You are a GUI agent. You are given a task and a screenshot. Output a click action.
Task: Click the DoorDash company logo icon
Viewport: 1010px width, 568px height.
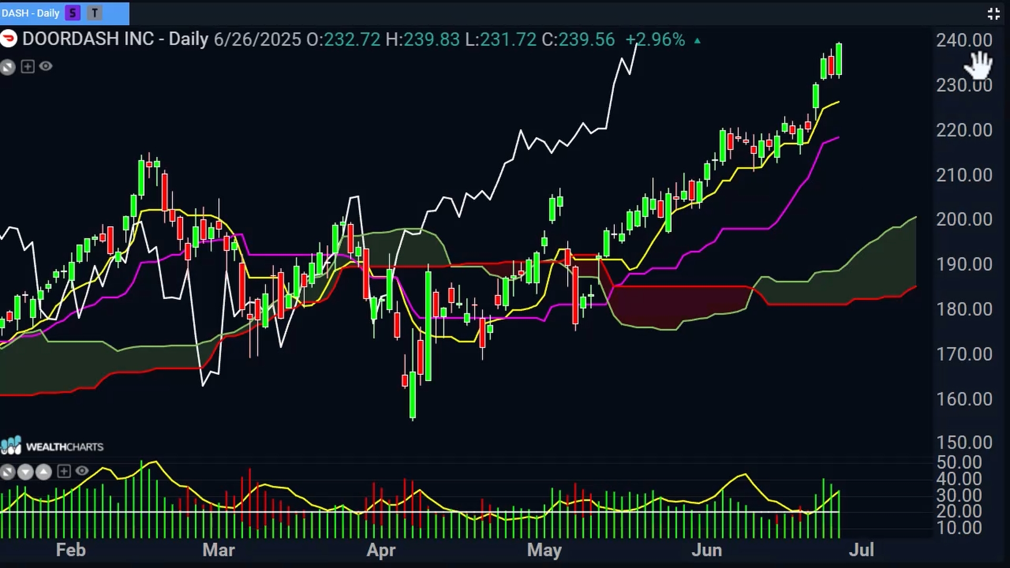[x=8, y=39]
